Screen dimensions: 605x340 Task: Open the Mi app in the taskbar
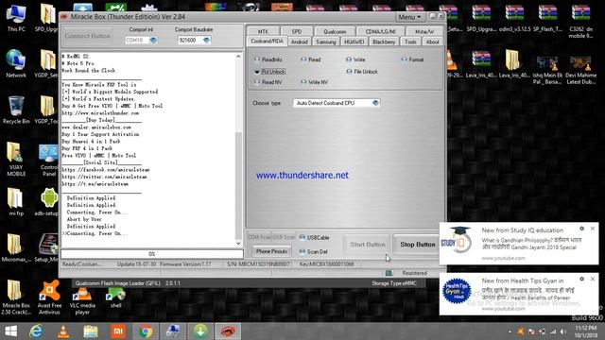click(x=118, y=331)
